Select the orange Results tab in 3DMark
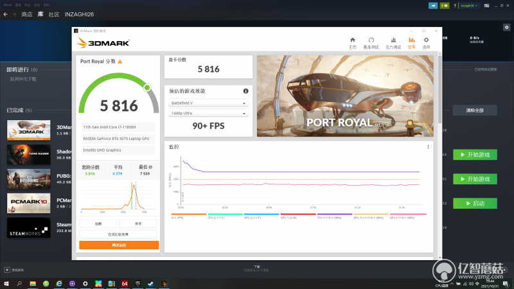The image size is (514, 289). 411,43
